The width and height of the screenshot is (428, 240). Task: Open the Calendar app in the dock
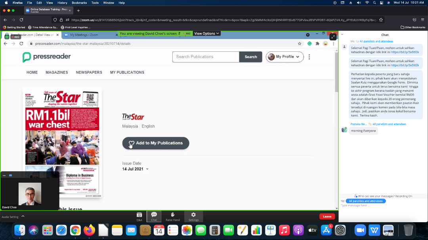coord(159,231)
